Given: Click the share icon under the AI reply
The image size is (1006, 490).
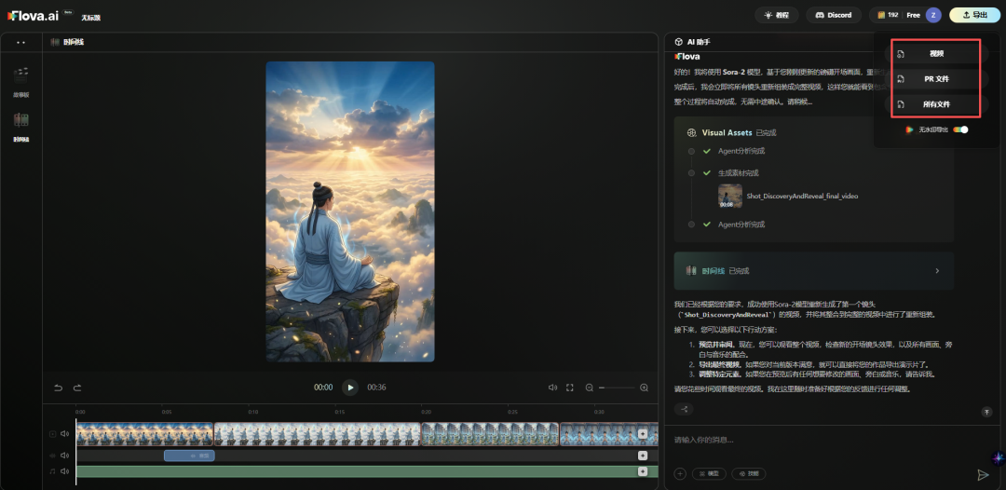Looking at the screenshot, I should pyautogui.click(x=685, y=410).
